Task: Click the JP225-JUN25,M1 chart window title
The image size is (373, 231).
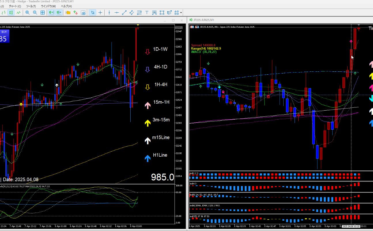Action: (204, 20)
